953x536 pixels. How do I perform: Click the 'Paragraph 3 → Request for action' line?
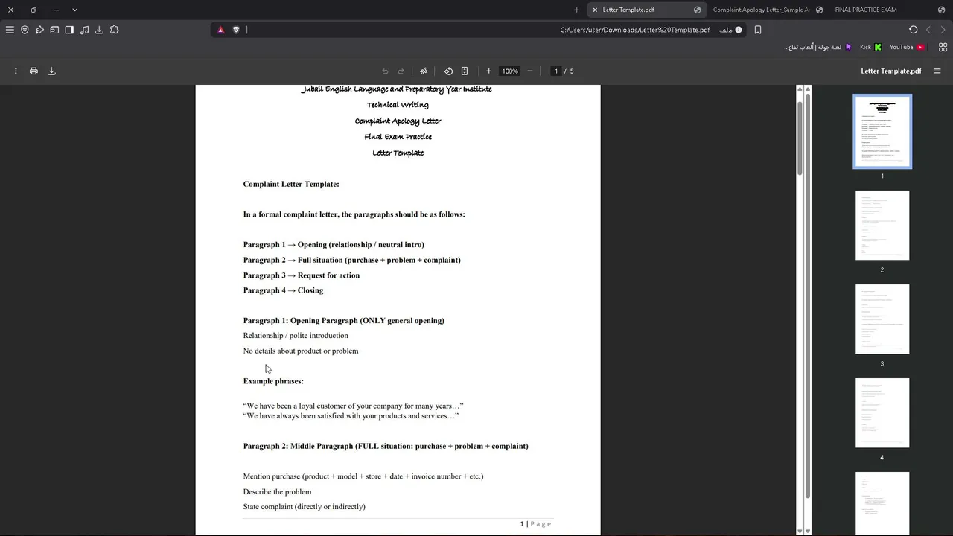tap(302, 275)
